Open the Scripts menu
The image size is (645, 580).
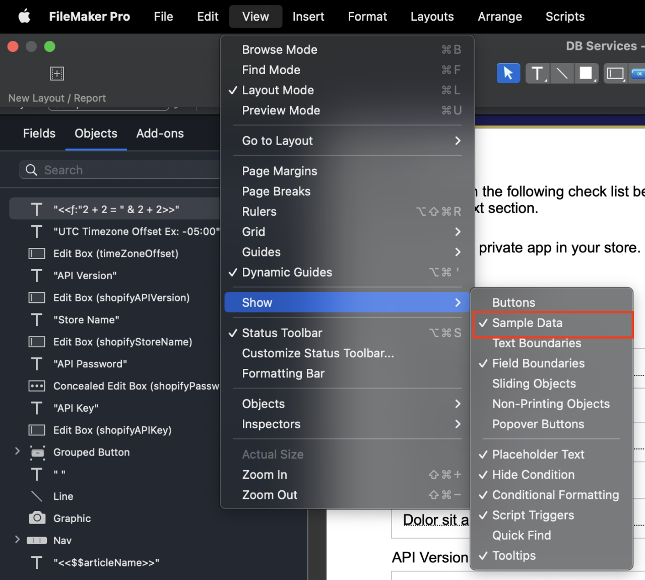(565, 17)
